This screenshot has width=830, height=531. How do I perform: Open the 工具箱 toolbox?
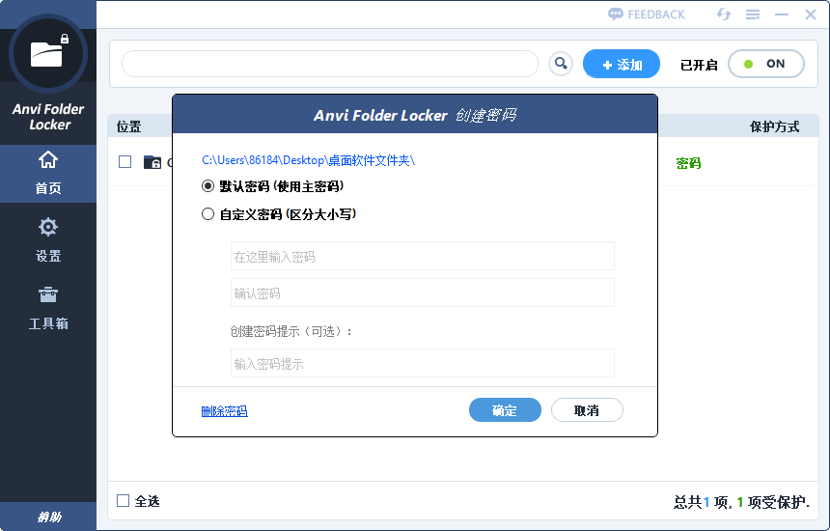48,308
